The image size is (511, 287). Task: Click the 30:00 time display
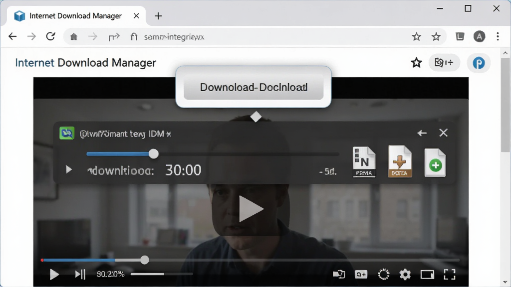pyautogui.click(x=183, y=170)
